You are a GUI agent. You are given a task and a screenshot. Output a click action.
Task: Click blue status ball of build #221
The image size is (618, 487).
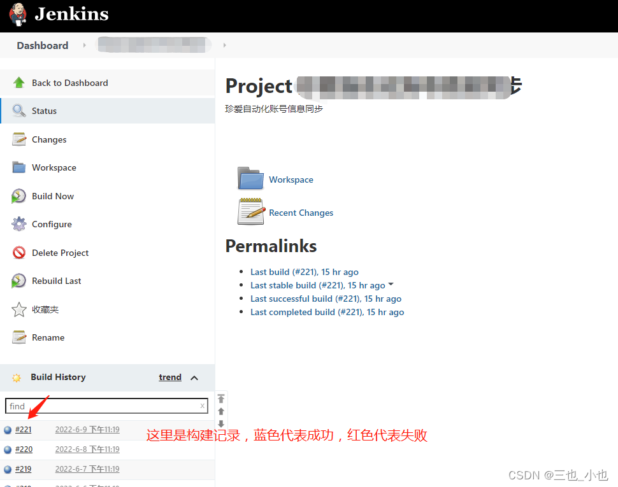(x=8, y=430)
